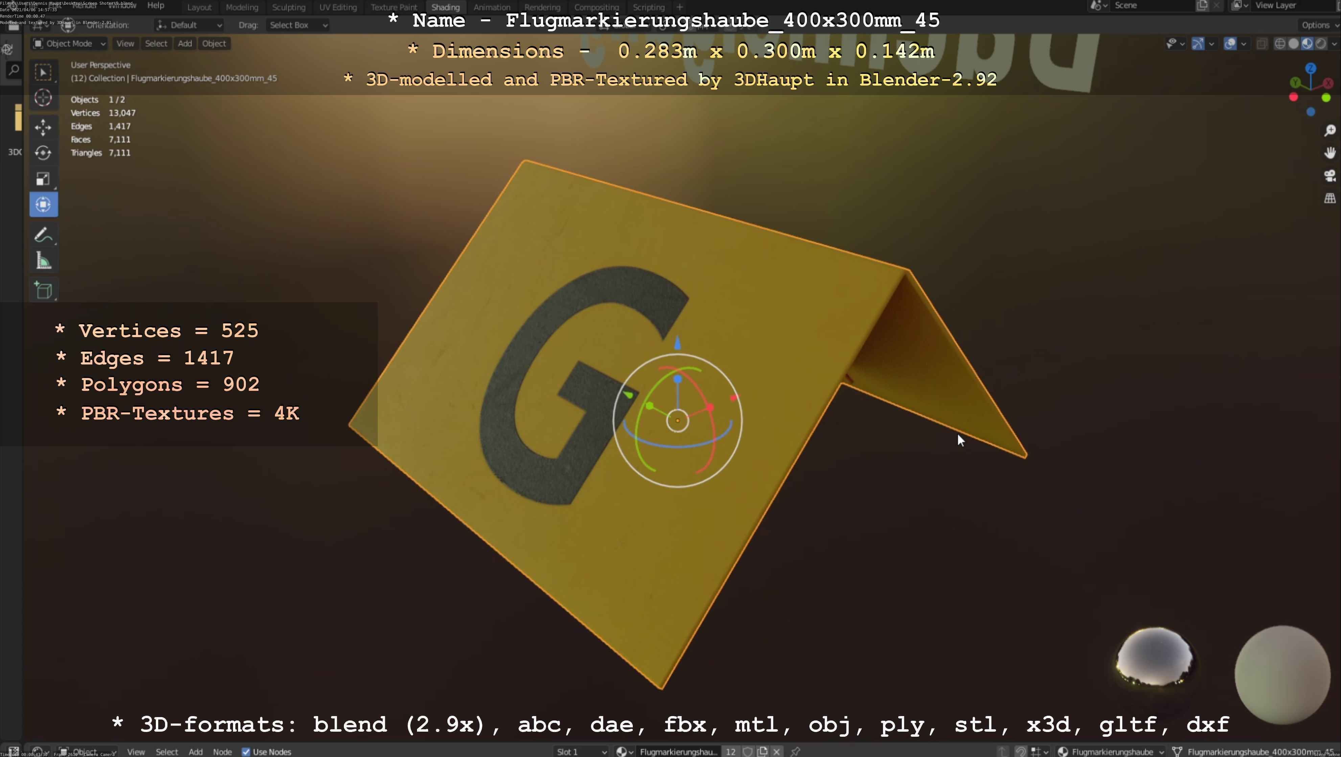Select the Add Cube tool
The height and width of the screenshot is (757, 1341).
tap(43, 290)
